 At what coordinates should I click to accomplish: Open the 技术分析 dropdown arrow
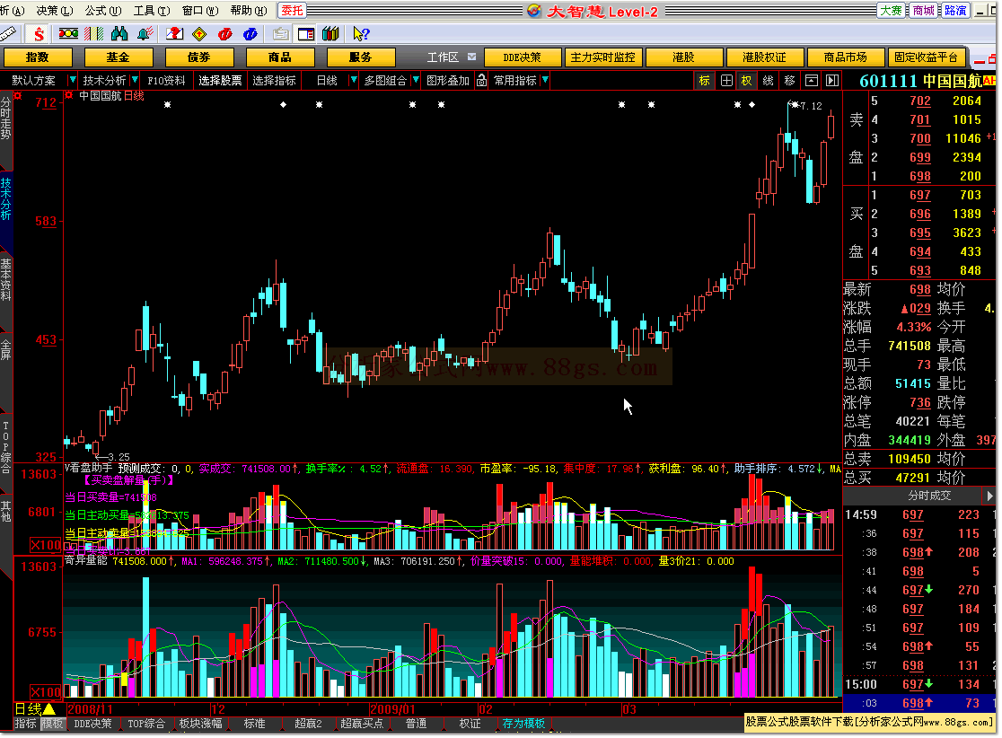tap(135, 81)
